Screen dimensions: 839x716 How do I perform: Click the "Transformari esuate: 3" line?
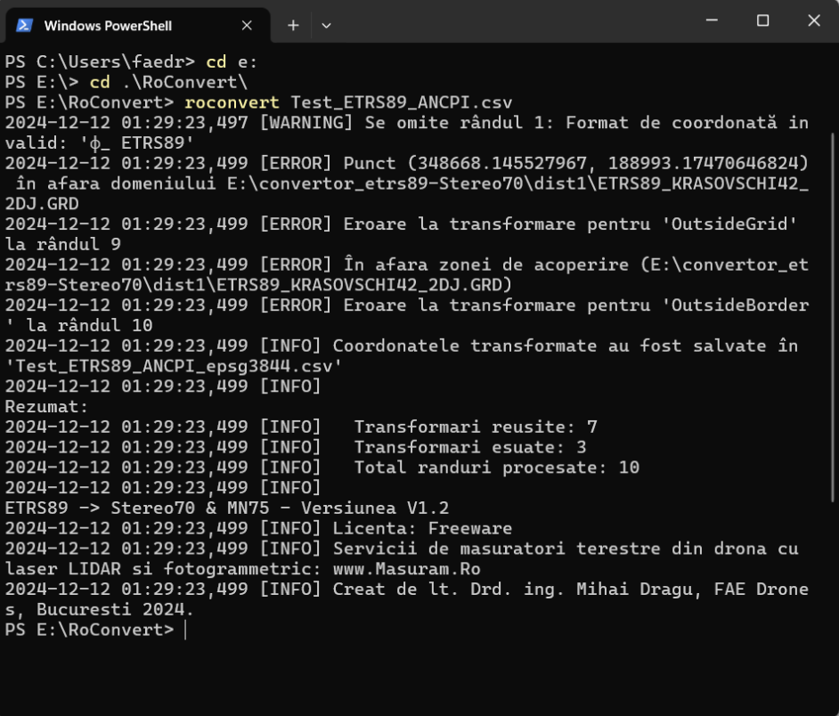click(x=469, y=447)
